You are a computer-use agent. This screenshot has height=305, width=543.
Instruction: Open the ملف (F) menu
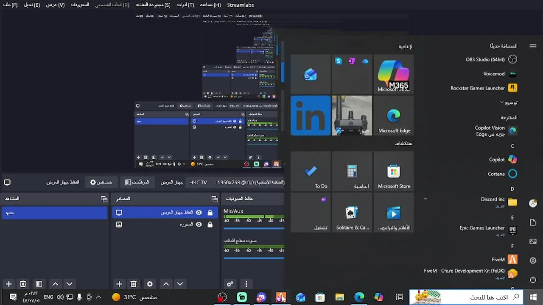tap(10, 5)
